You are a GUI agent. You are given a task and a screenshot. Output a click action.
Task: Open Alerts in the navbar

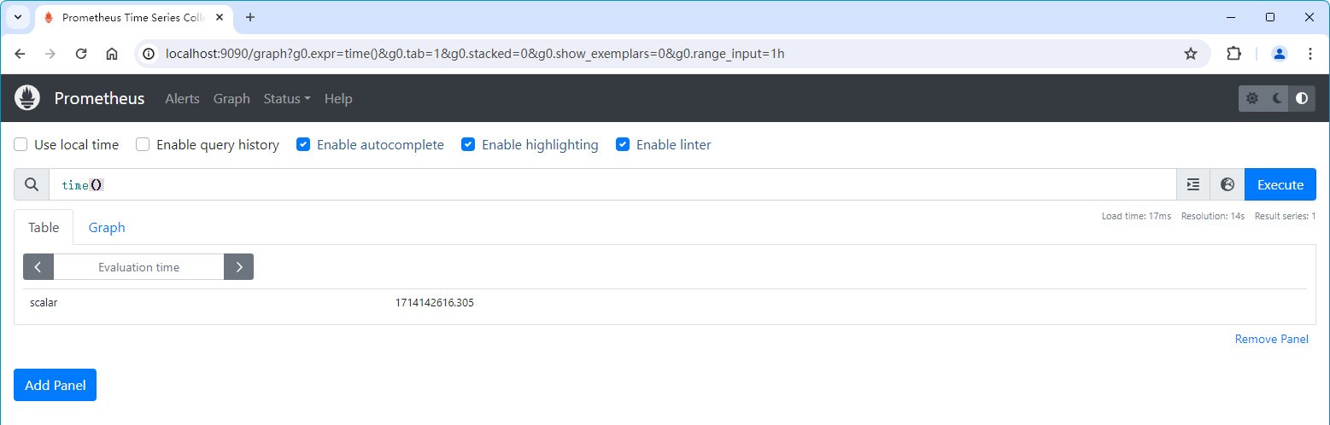pos(182,98)
